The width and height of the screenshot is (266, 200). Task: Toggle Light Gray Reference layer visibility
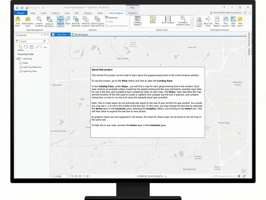tap(21, 67)
